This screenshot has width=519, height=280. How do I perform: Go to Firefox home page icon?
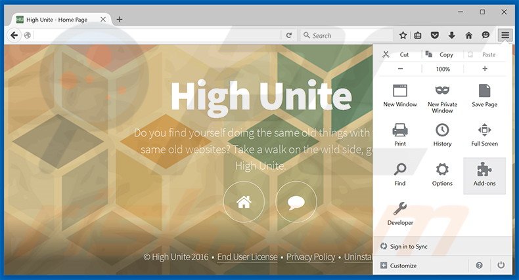click(468, 35)
